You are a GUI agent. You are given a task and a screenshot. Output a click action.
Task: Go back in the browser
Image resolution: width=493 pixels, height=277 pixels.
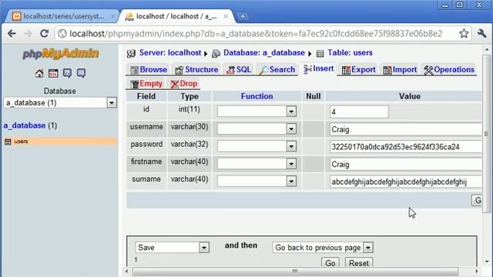(x=12, y=33)
